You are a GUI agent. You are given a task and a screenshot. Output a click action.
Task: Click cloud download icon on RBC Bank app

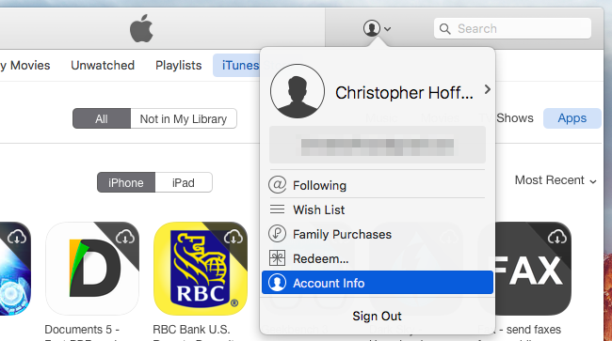point(234,237)
